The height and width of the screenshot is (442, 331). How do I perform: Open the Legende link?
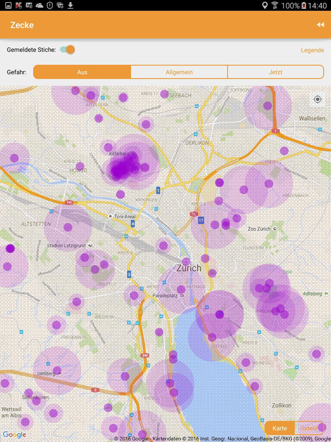click(312, 50)
